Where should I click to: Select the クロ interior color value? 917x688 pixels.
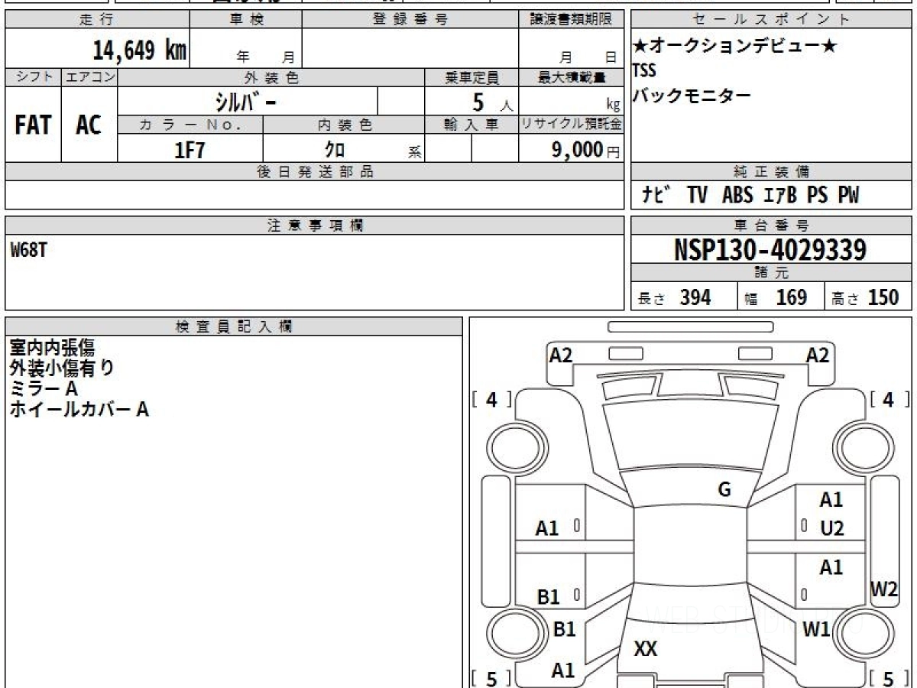click(x=335, y=150)
